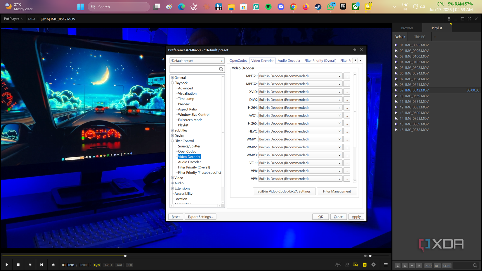The height and width of the screenshot is (271, 482).
Task: Switch to Filter Priority (Overall) tab
Action: pyautogui.click(x=320, y=60)
